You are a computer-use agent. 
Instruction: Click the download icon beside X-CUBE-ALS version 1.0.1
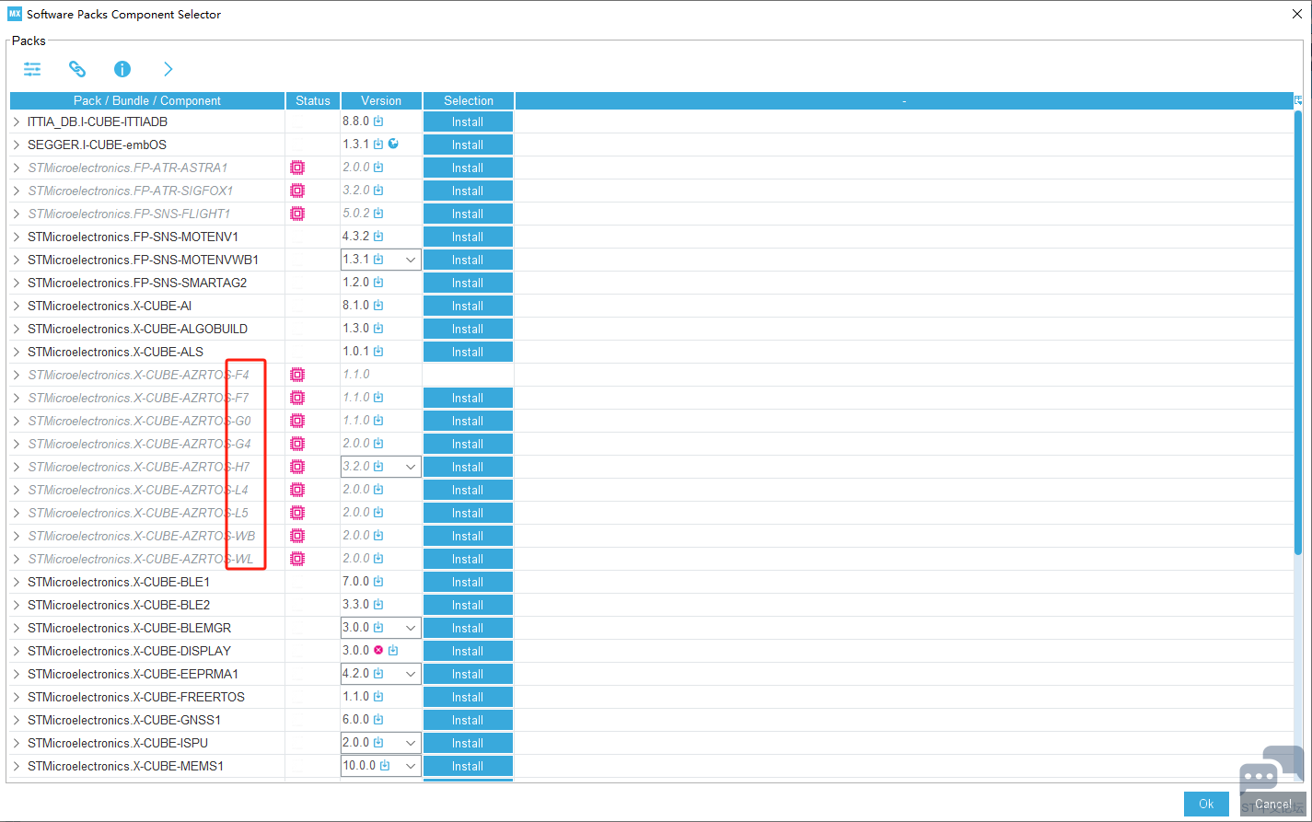coord(378,352)
